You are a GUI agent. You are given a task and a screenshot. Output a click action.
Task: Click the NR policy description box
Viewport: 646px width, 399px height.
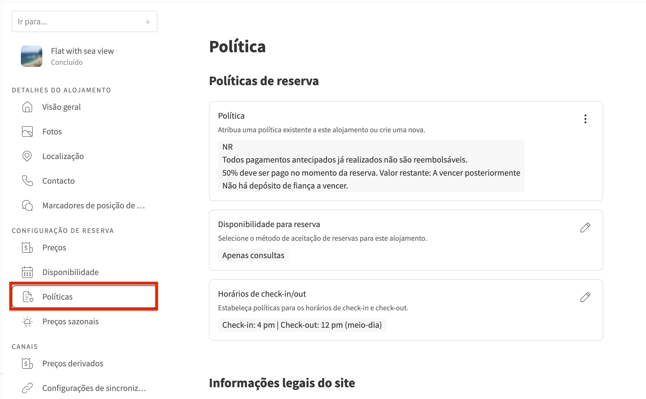tap(371, 166)
